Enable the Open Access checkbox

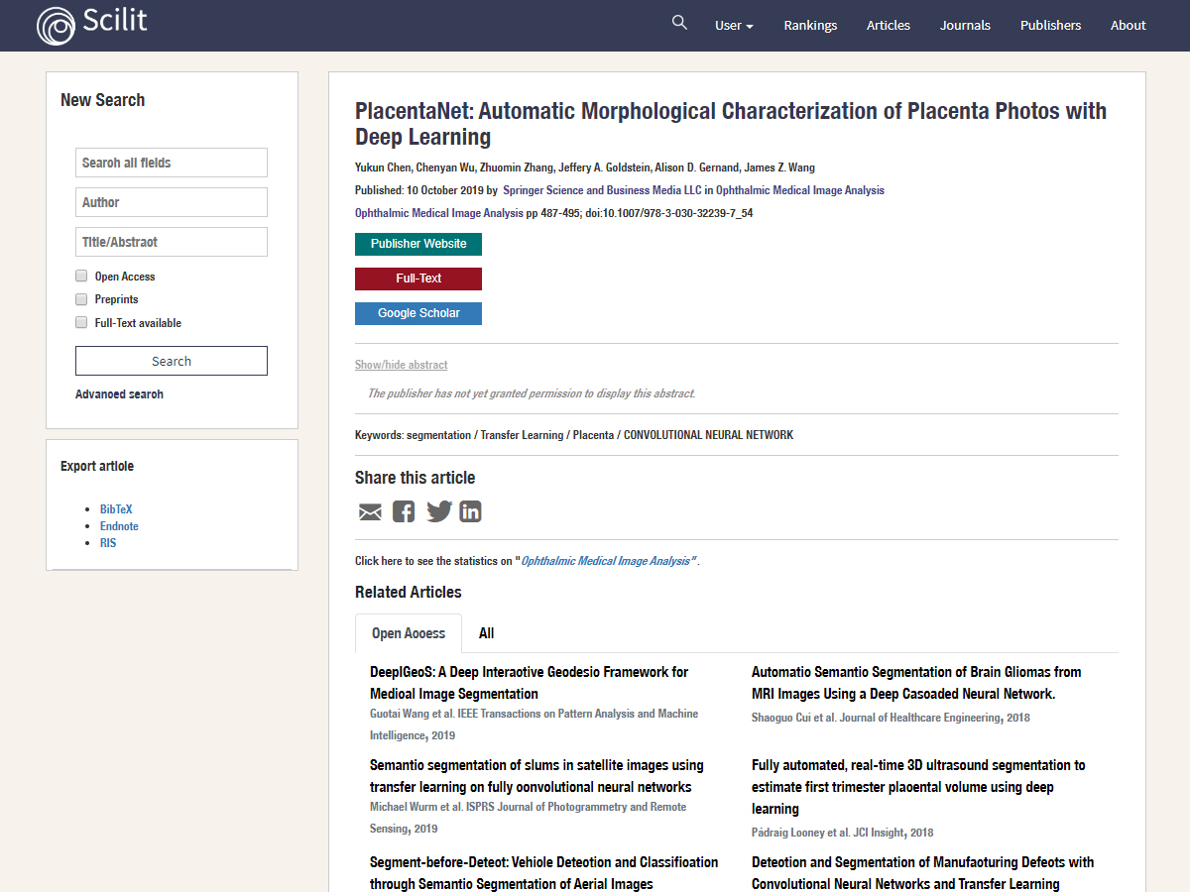[81, 277]
